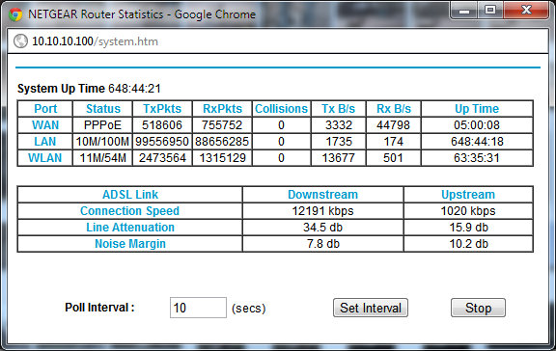This screenshot has width=556, height=351.
Task: Click the Chrome logo icon in title bar
Action: point(15,14)
